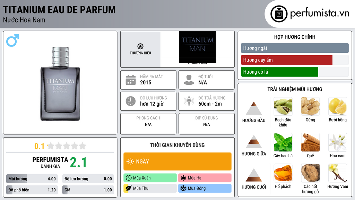Click the perfumista.vn logo
Viewport: 355px width, 200px height.
(x=310, y=14)
